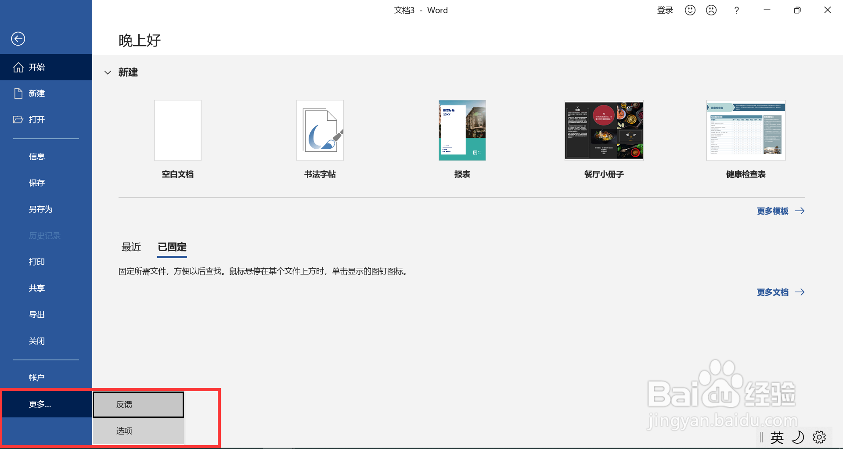Open the 更多文档 link

(x=772, y=292)
